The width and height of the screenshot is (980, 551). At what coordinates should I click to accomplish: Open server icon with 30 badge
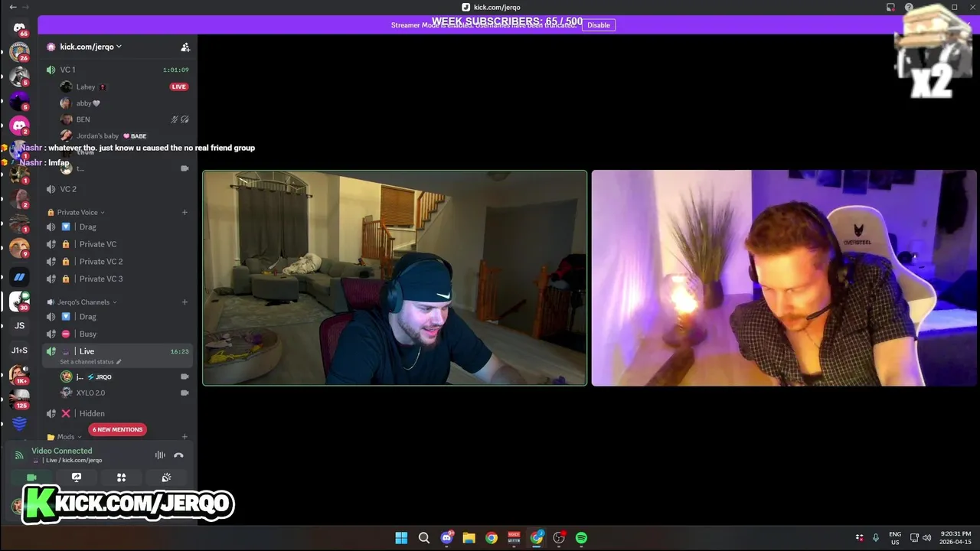[19, 301]
